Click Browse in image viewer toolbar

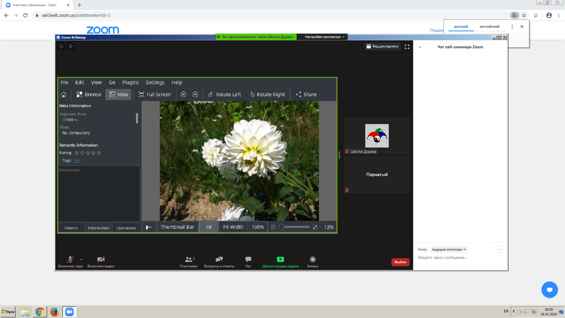(89, 95)
